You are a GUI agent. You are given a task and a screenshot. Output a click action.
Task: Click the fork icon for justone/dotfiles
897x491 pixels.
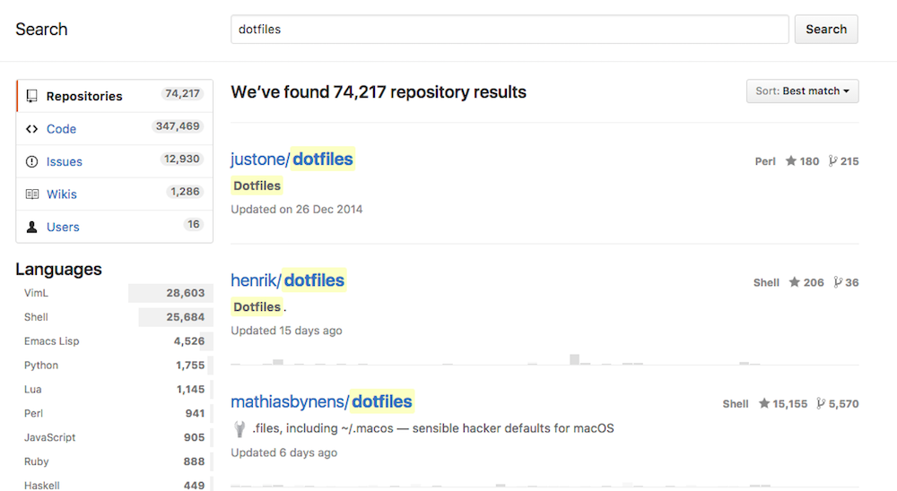(x=832, y=161)
